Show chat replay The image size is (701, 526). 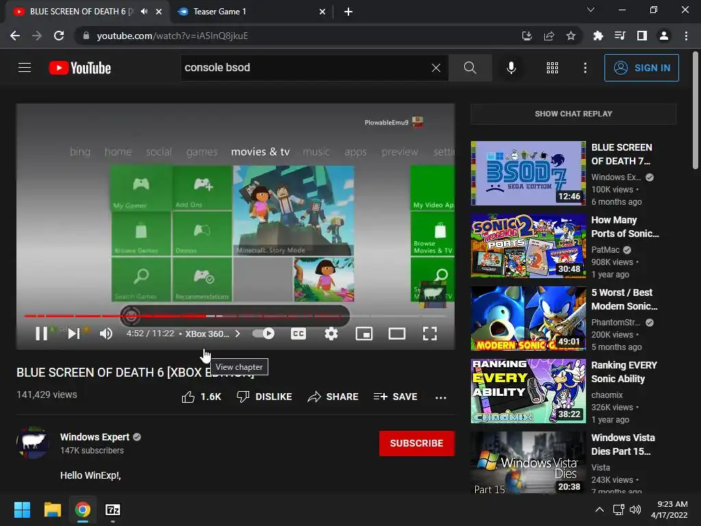(573, 114)
